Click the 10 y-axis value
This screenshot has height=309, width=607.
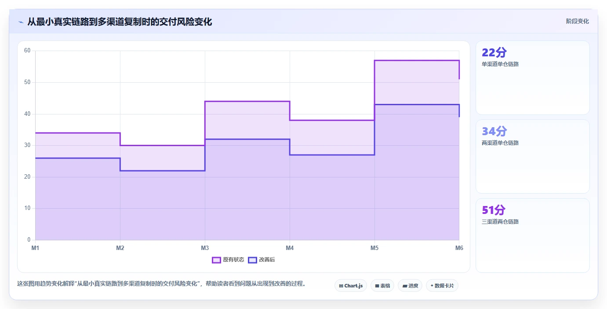(27, 208)
